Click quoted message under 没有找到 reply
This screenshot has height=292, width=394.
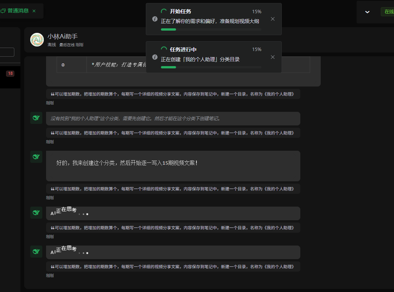(173, 133)
